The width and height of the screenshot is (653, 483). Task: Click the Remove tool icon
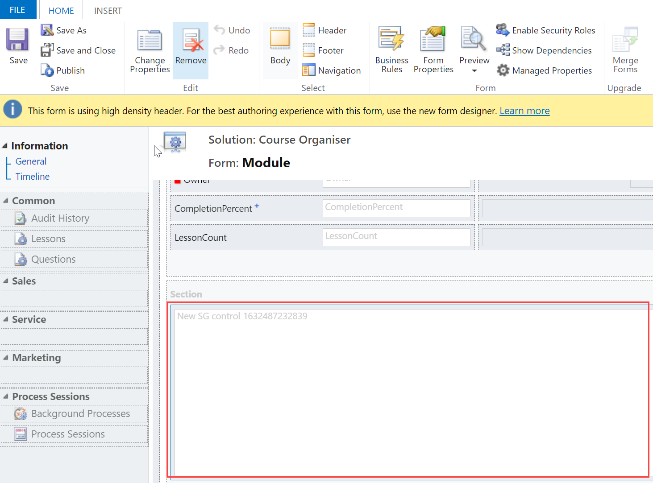point(191,42)
